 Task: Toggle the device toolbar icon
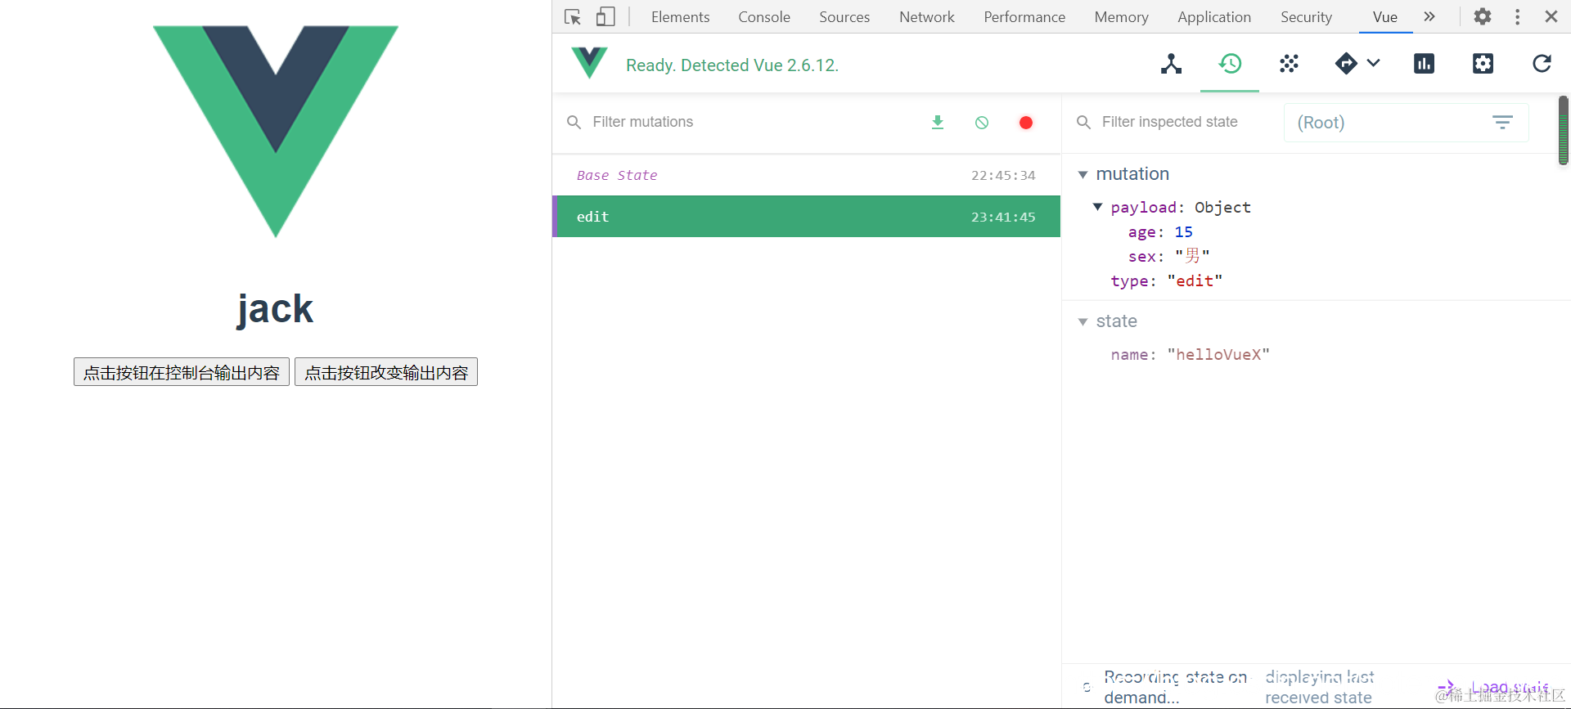tap(605, 16)
